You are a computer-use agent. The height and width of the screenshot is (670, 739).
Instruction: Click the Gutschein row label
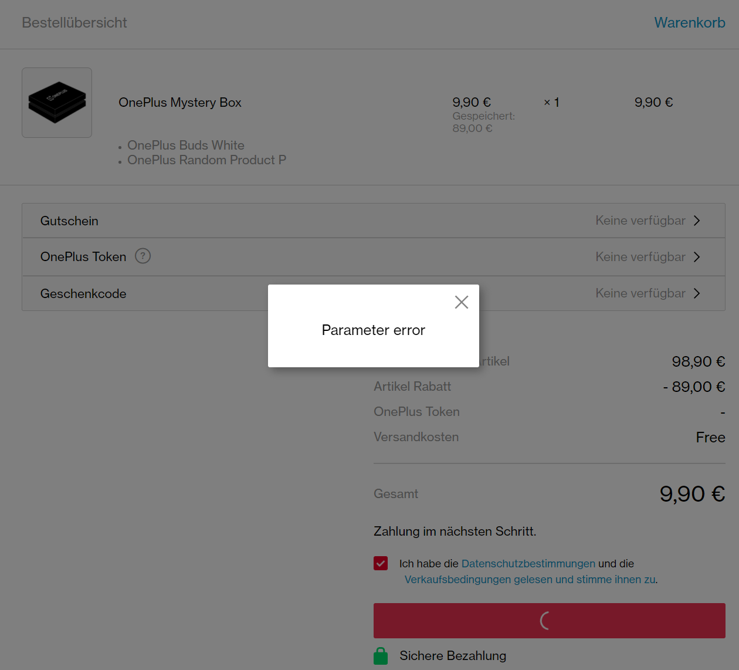pyautogui.click(x=69, y=221)
